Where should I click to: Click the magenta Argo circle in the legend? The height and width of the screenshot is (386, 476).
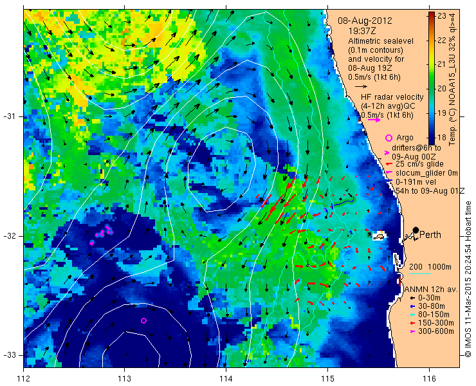[x=389, y=138]
